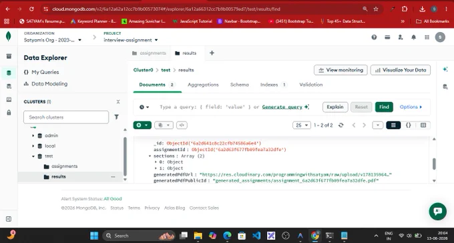Screen dimensions: 454x243
Task: Focus the Search clusters field
Action: tap(66, 117)
